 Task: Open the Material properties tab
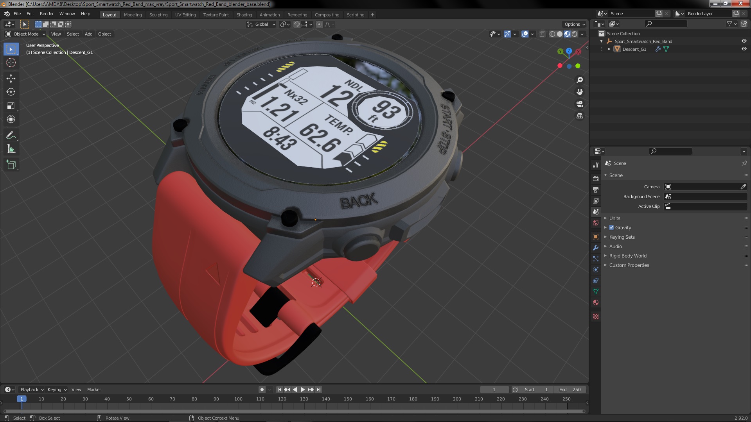click(596, 302)
